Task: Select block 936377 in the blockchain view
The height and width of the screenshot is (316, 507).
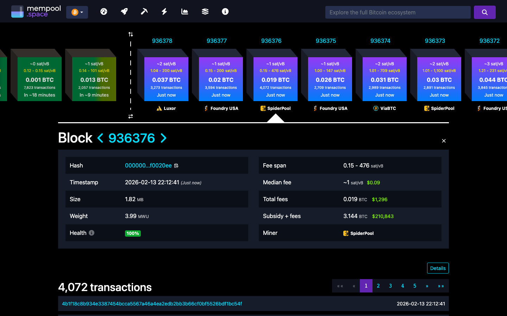Action: pyautogui.click(x=221, y=79)
